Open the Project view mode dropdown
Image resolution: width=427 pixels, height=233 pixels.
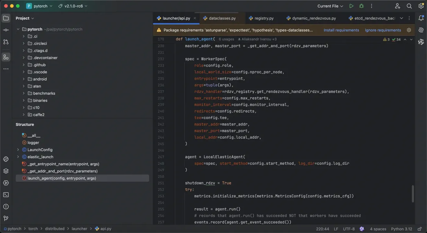(x=25, y=18)
